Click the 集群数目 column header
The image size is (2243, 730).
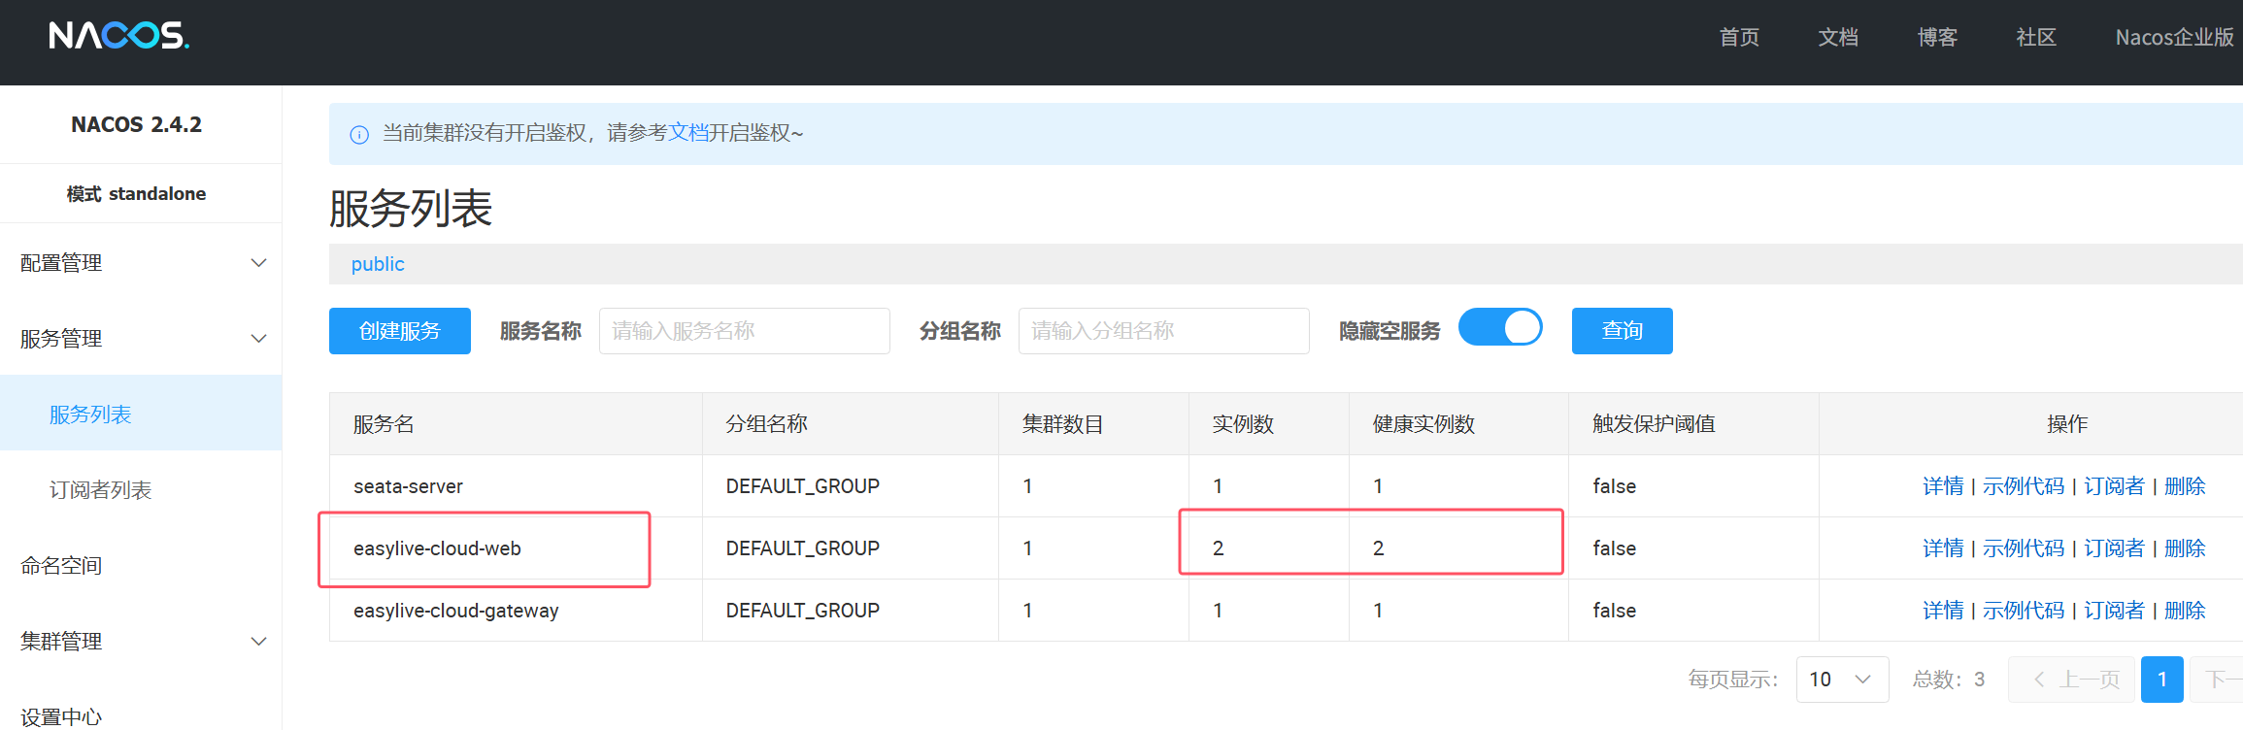coord(1062,424)
